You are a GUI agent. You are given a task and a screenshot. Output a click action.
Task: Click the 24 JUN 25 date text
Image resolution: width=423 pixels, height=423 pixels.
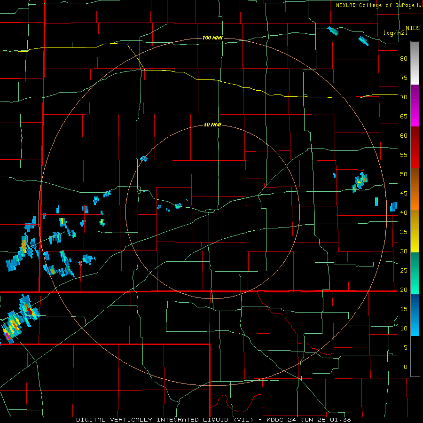pos(307,420)
